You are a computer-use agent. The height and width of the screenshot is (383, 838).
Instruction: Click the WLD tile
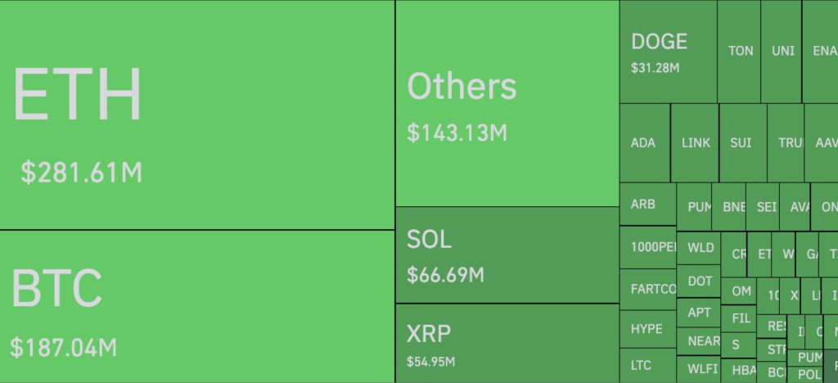[x=699, y=248]
